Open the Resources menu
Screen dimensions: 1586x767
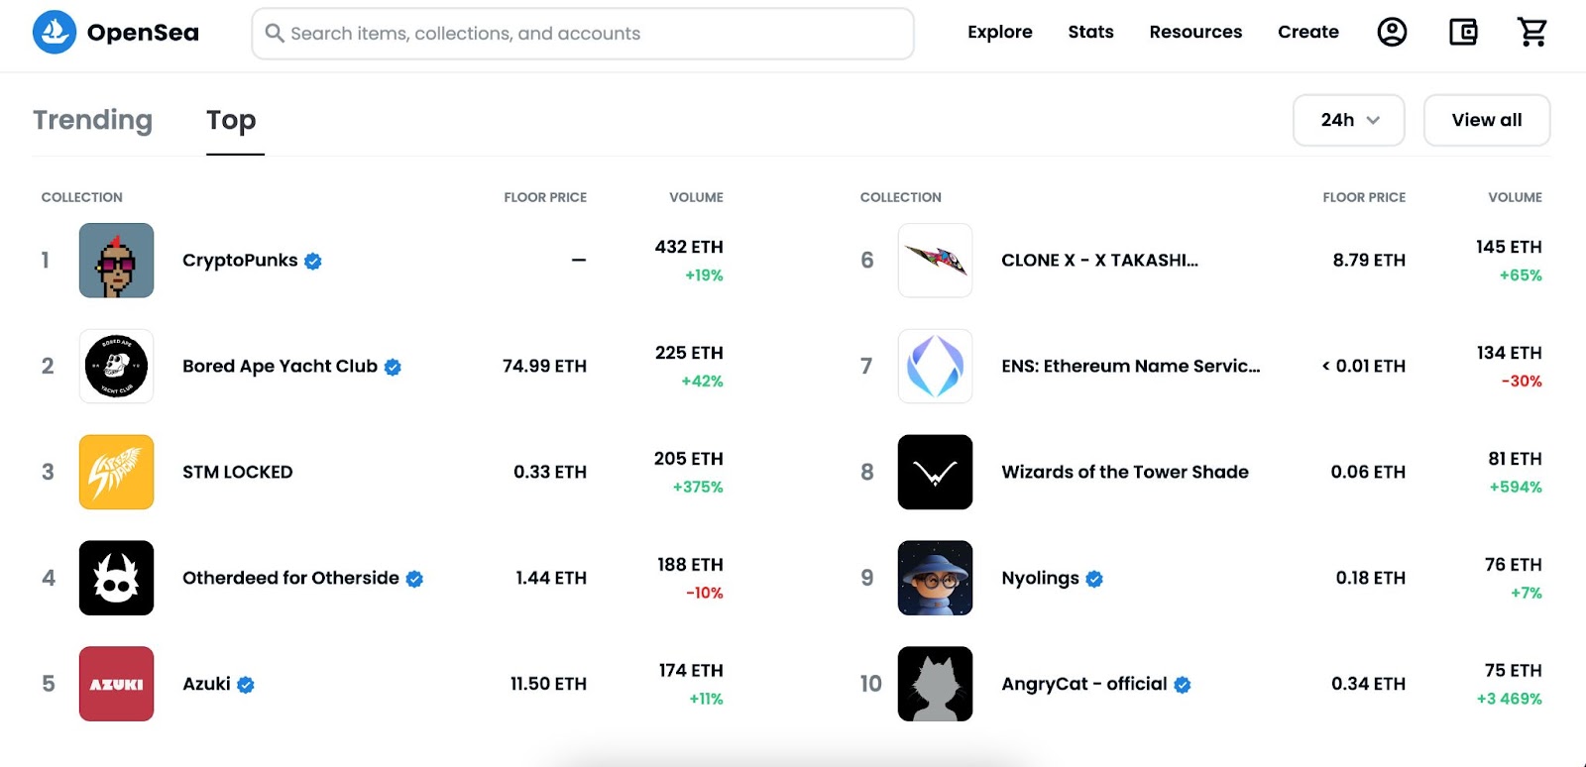click(1194, 33)
